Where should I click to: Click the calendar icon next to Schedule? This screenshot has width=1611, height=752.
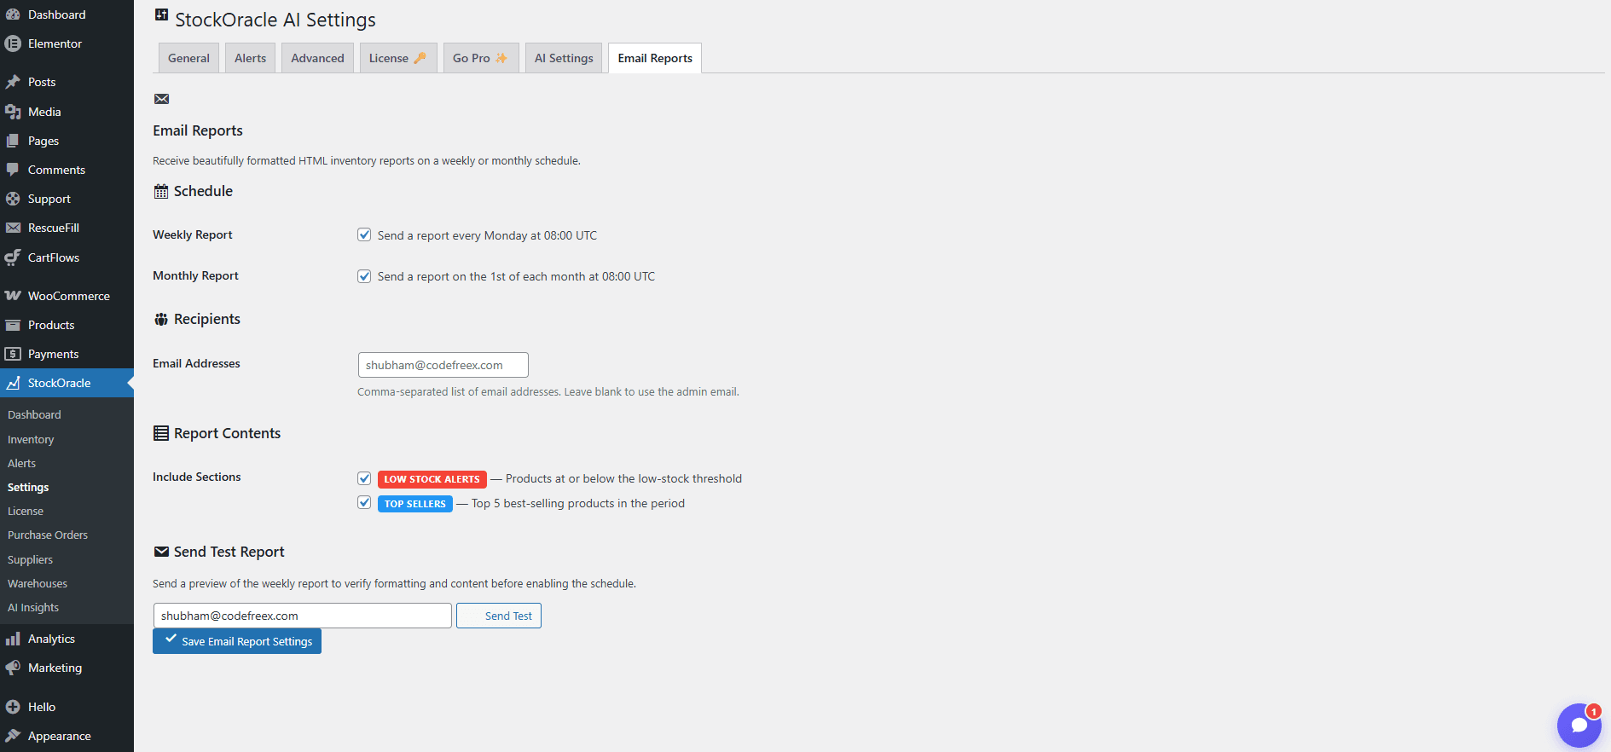(x=161, y=192)
